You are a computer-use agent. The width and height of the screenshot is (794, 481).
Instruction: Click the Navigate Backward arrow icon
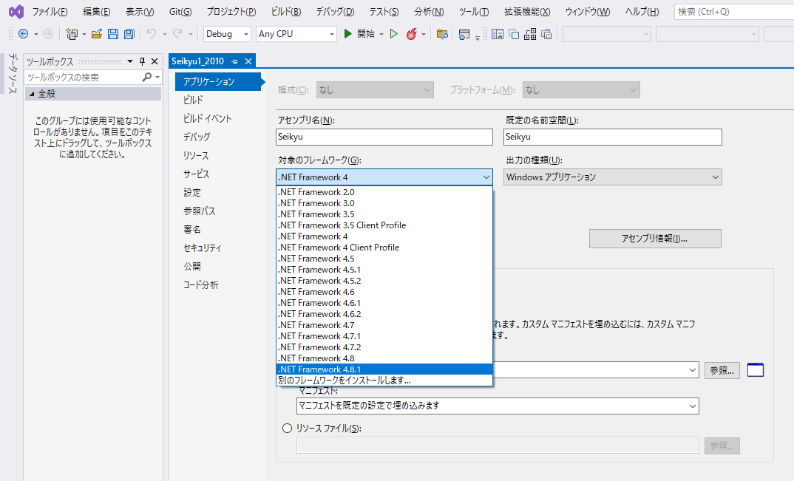point(24,34)
